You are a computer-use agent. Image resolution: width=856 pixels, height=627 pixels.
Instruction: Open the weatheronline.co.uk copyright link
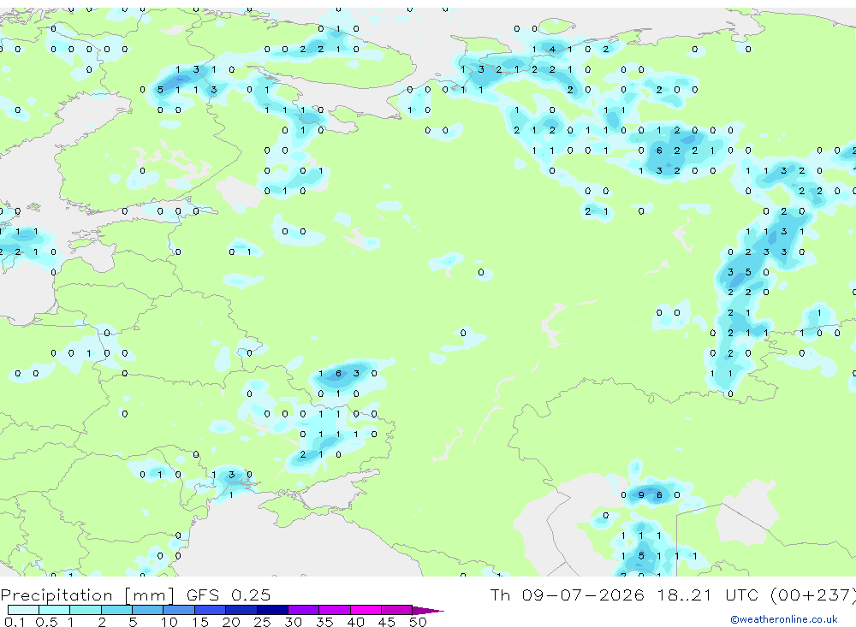coord(783,619)
